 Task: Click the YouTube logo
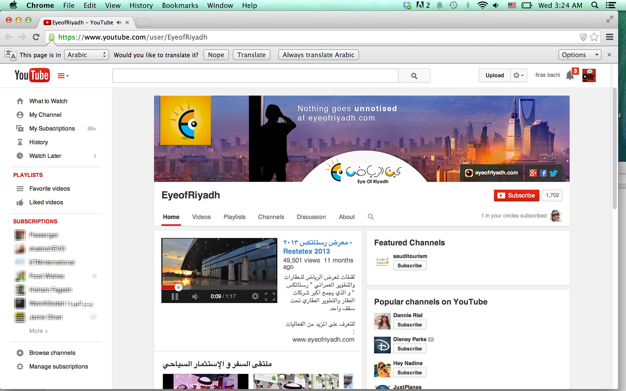click(x=32, y=75)
